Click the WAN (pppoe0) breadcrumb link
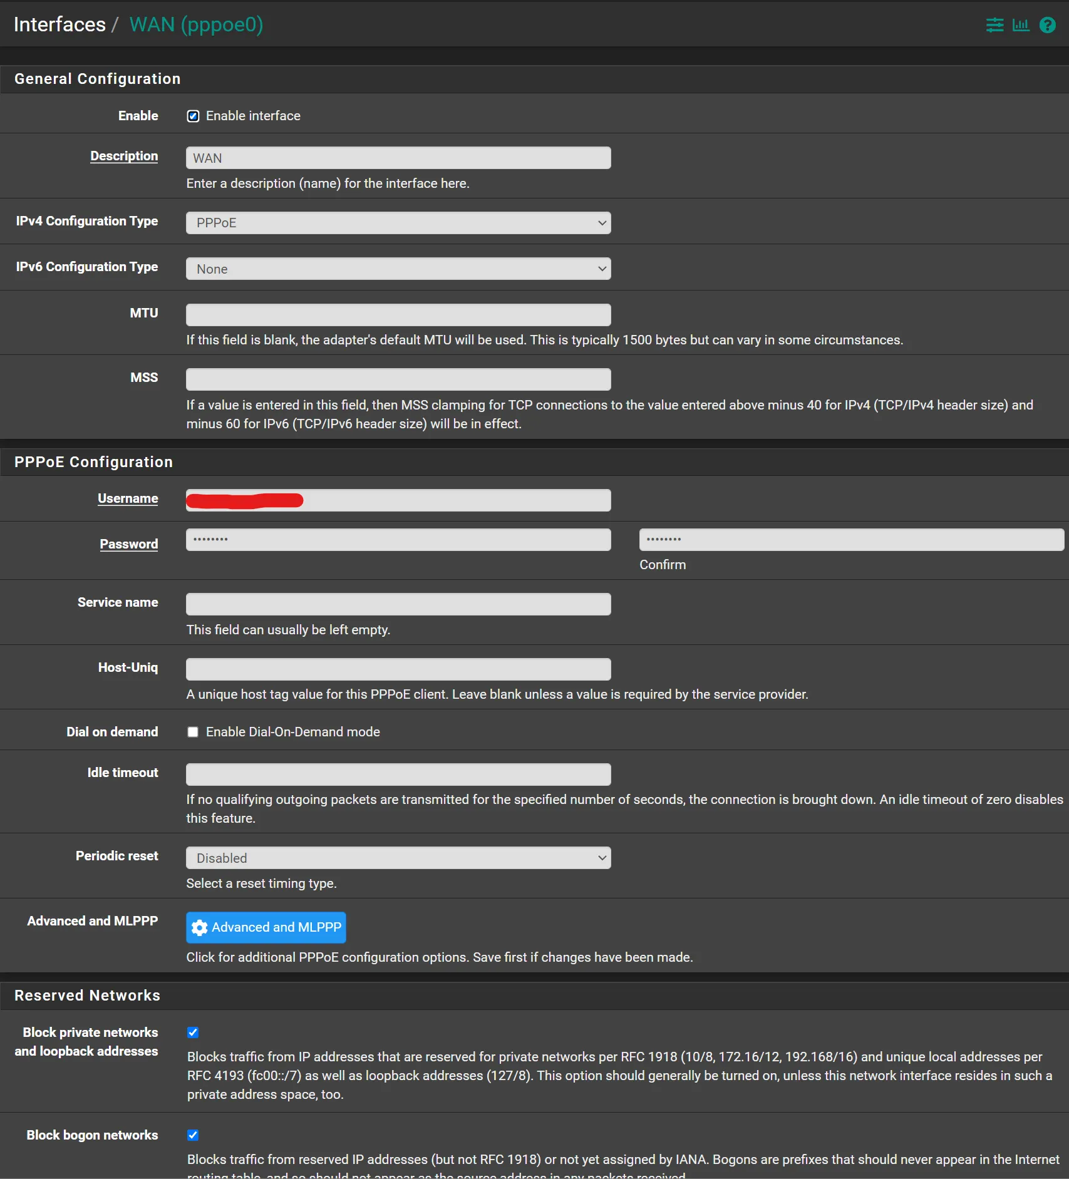This screenshot has width=1069, height=1179. click(196, 24)
